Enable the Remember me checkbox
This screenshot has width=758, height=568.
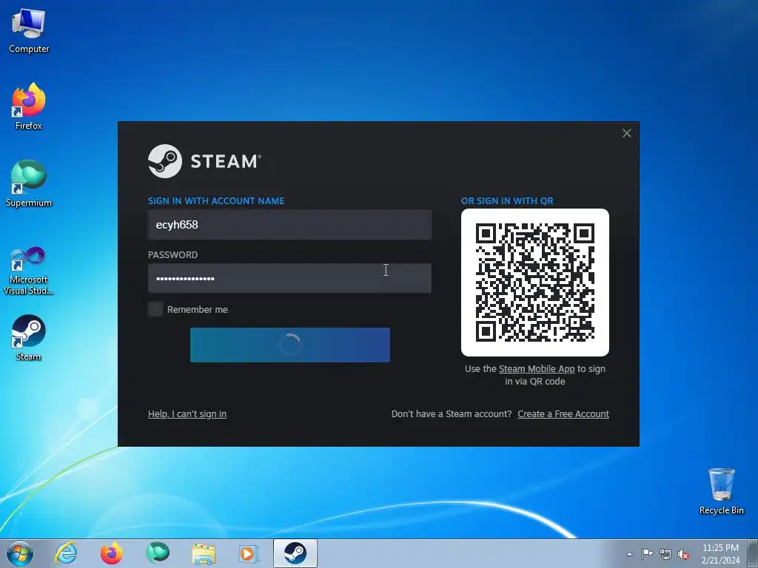[155, 310]
